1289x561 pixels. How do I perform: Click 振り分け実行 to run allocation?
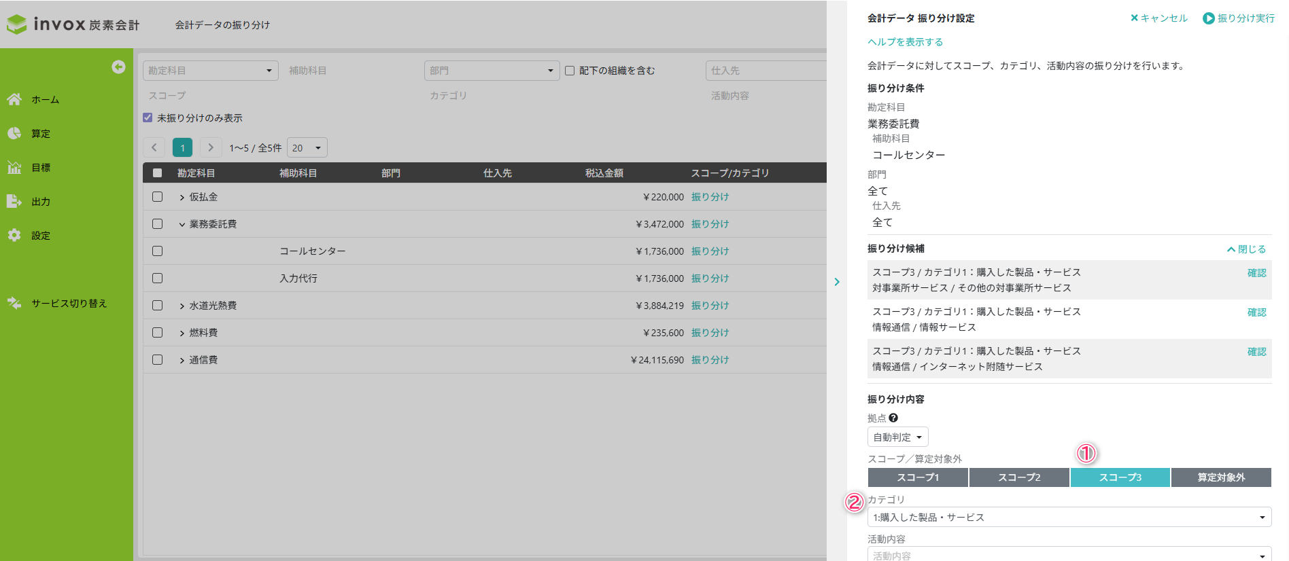pos(1239,18)
